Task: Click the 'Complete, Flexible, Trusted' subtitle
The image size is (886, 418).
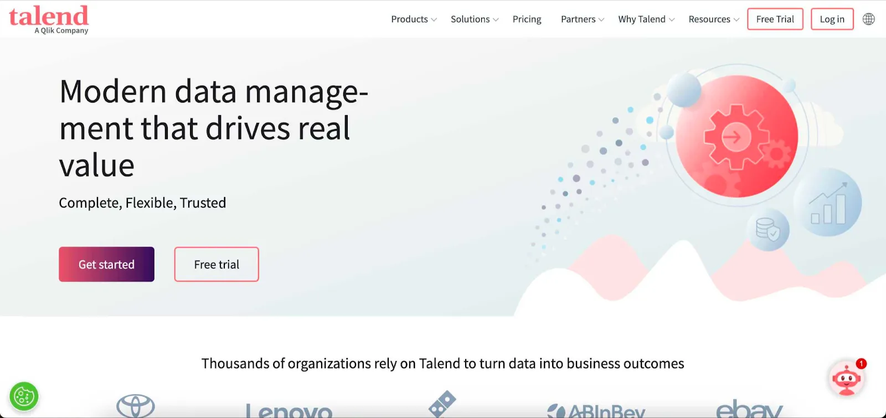Action: click(142, 203)
